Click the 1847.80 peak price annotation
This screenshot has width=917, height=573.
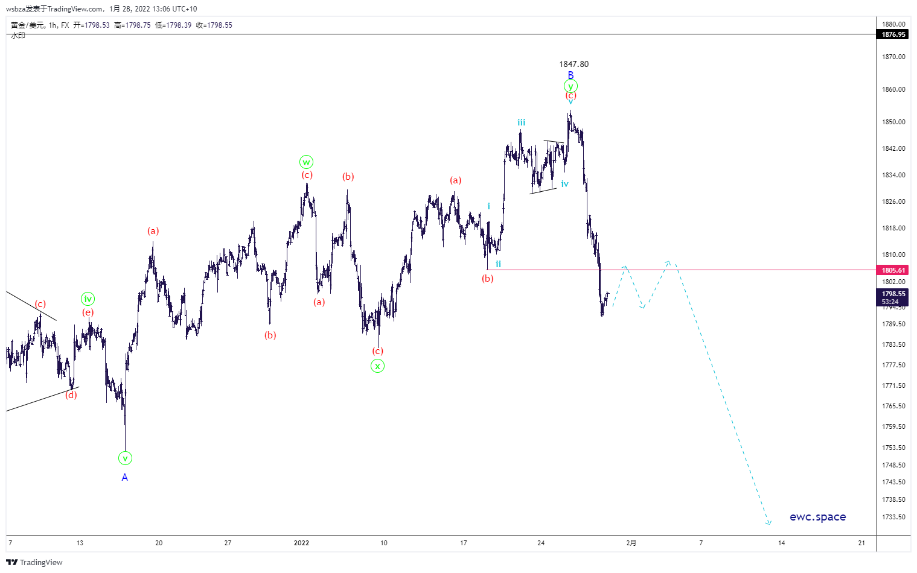(574, 64)
